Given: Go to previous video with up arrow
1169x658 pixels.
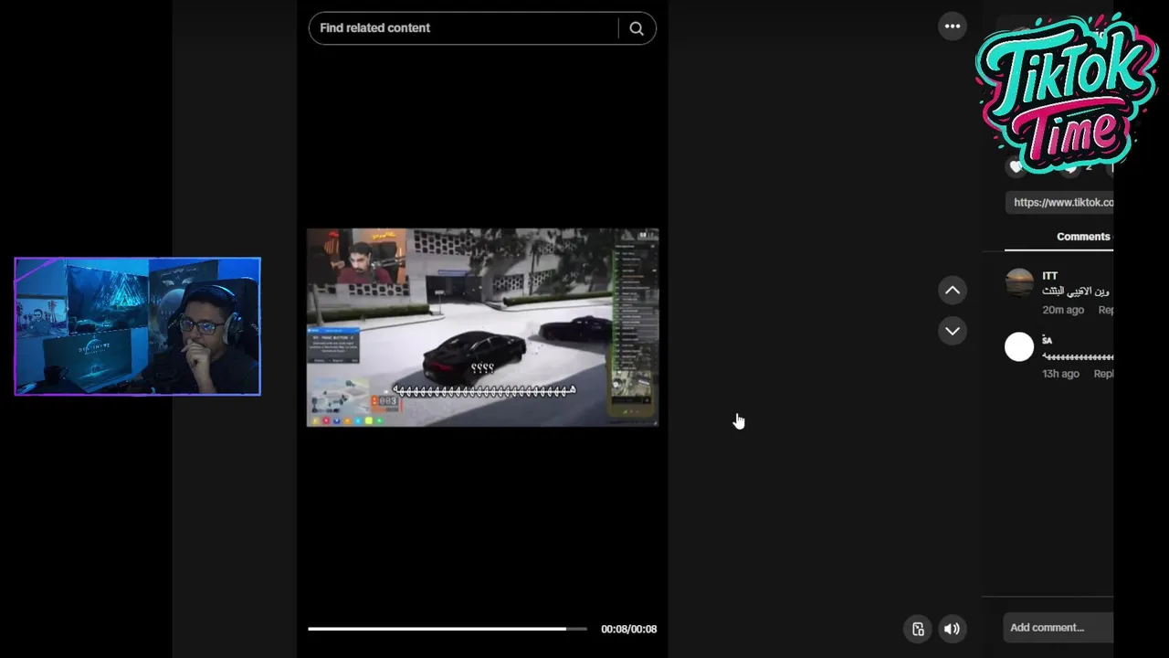Looking at the screenshot, I should coord(953,291).
